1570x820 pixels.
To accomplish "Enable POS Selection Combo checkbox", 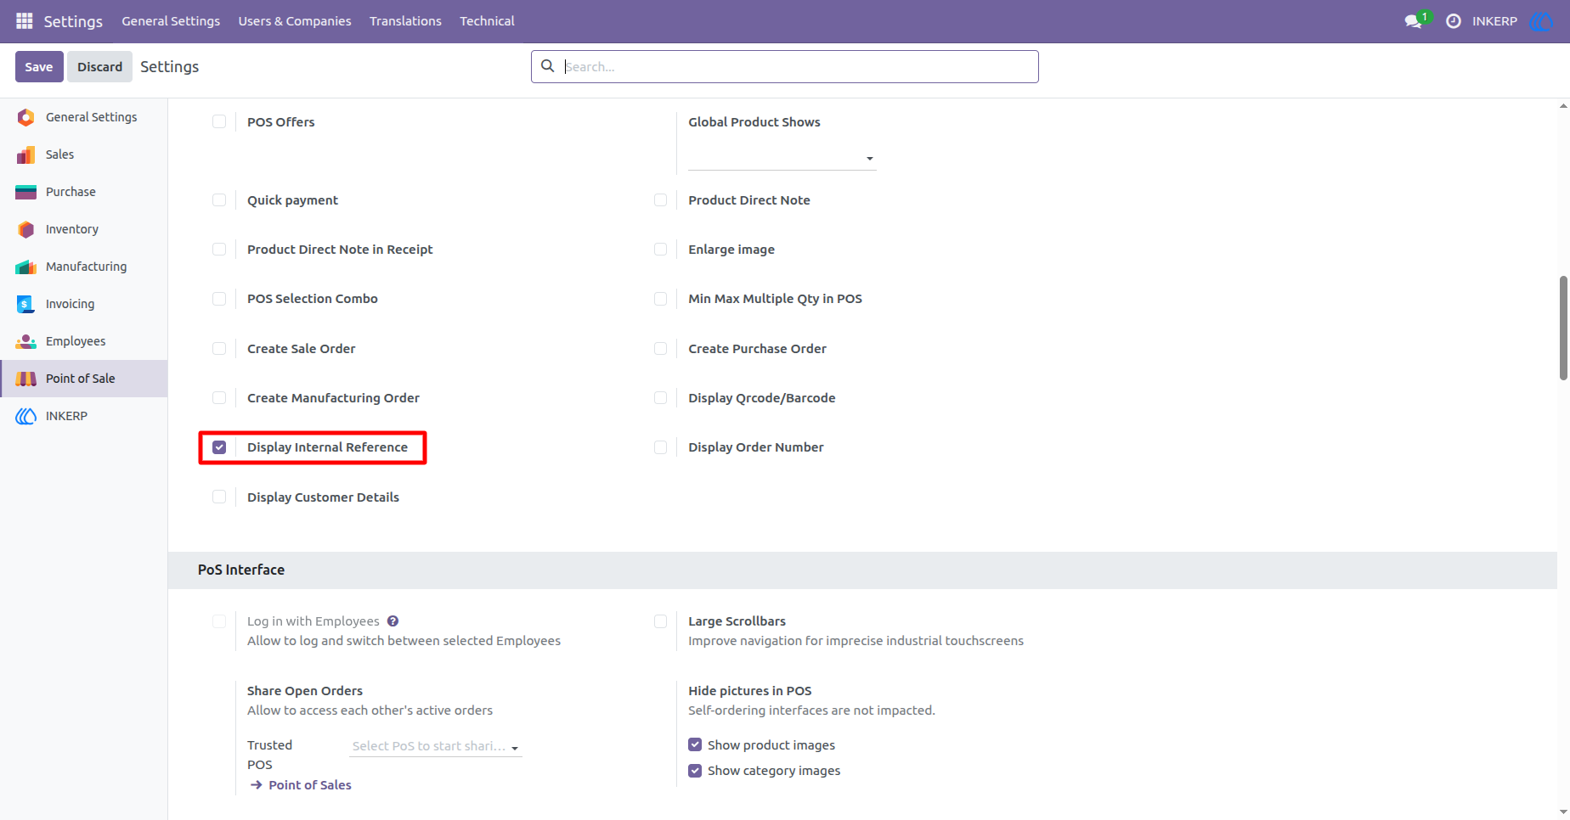I will pyautogui.click(x=219, y=299).
